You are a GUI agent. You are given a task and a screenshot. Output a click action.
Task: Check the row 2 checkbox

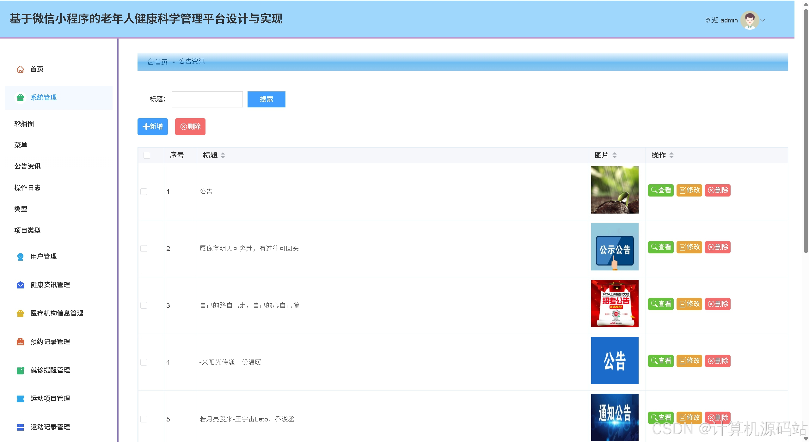(144, 248)
